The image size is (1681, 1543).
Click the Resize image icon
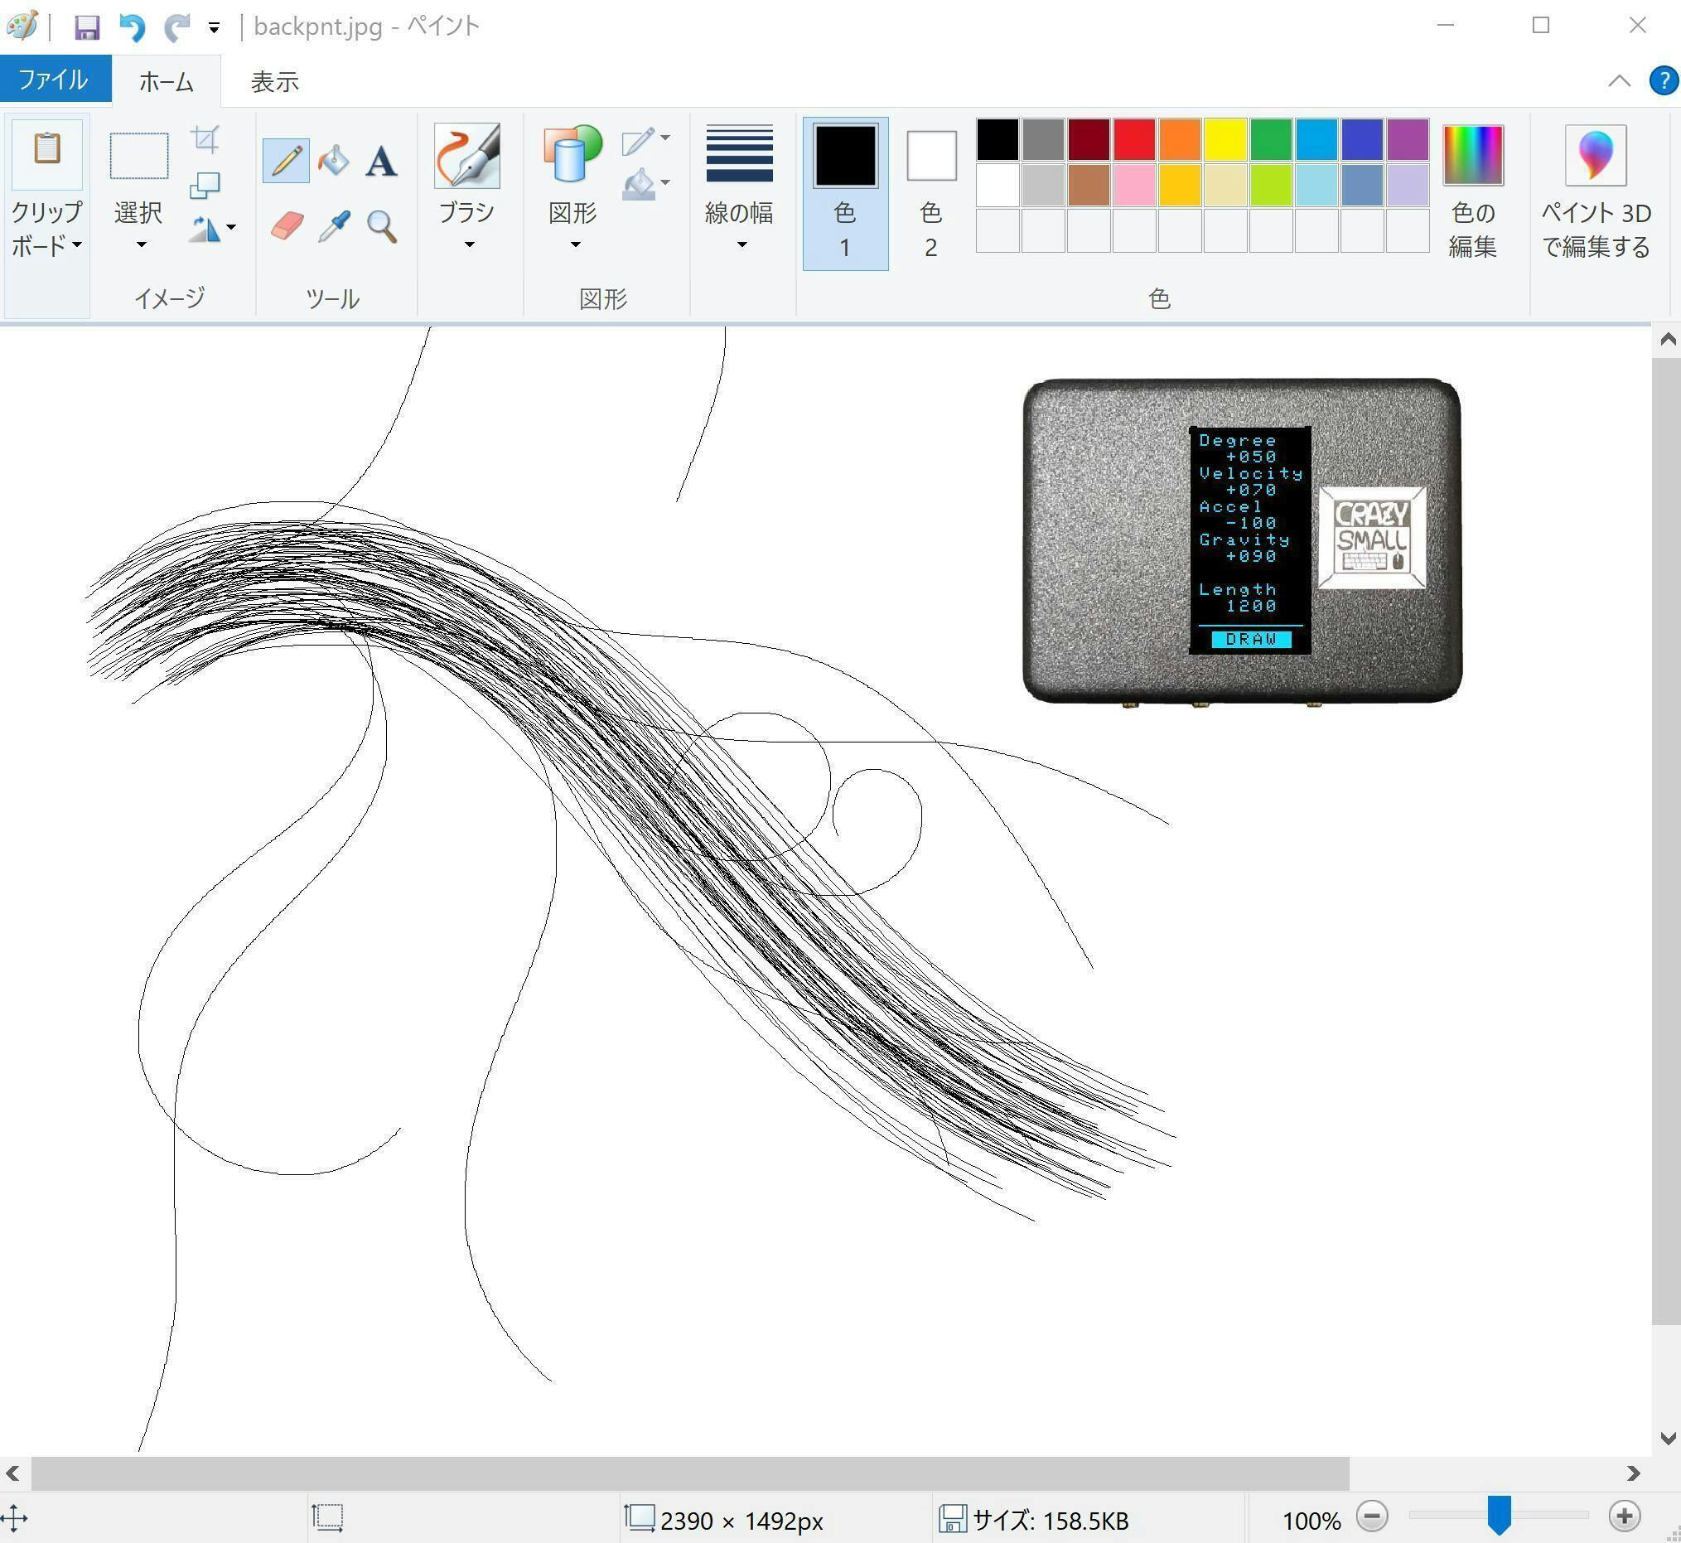(x=205, y=186)
